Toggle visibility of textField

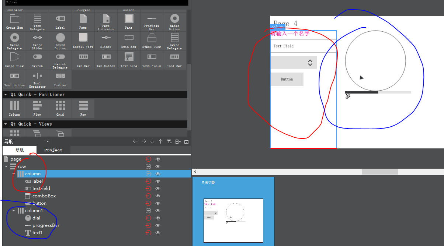tap(158, 189)
